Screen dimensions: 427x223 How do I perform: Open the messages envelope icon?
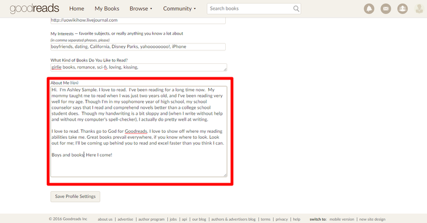[385, 9]
